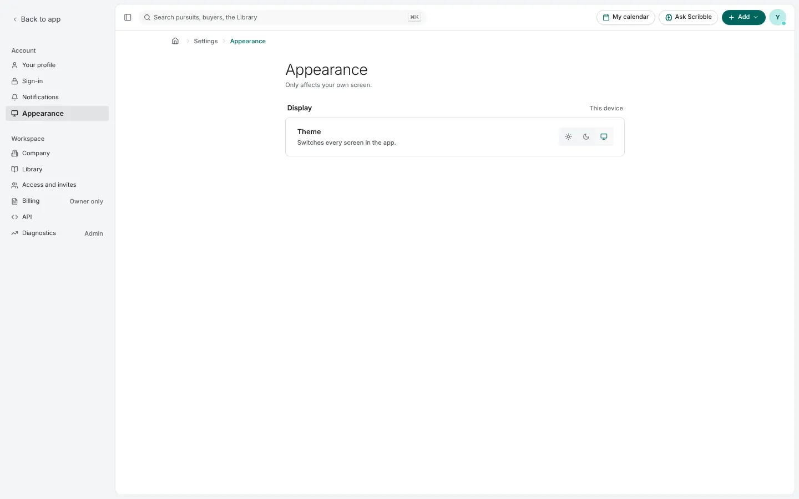Click the bell icon beside Notifications
The height and width of the screenshot is (499, 799).
pos(15,97)
